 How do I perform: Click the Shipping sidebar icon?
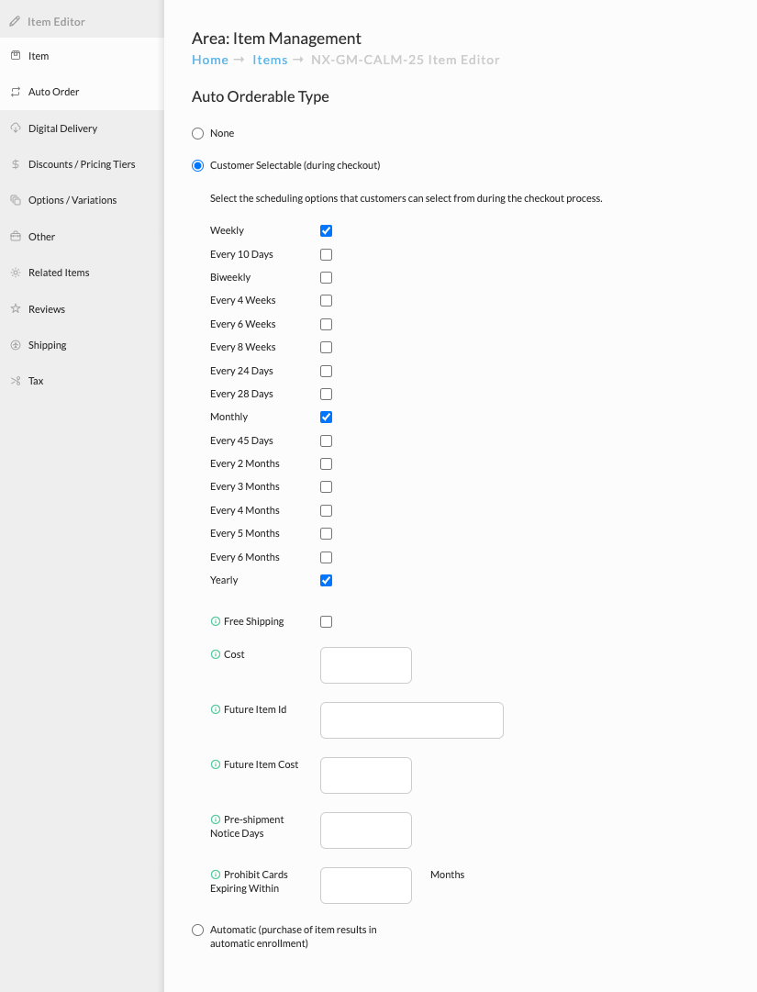click(16, 345)
